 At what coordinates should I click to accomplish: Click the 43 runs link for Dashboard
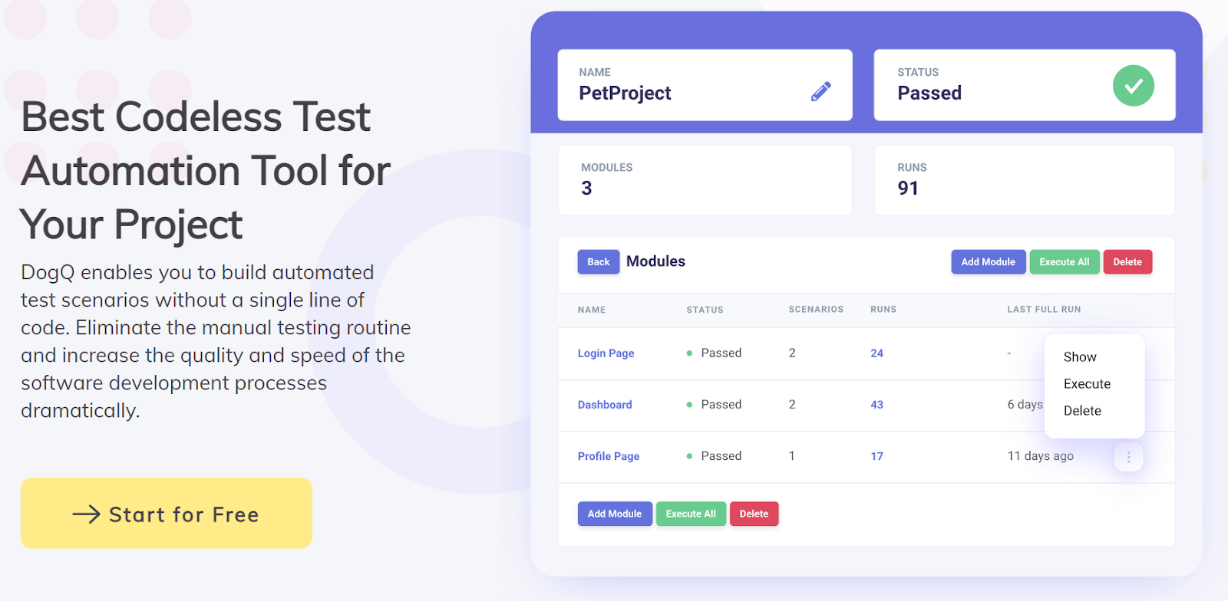click(x=876, y=405)
